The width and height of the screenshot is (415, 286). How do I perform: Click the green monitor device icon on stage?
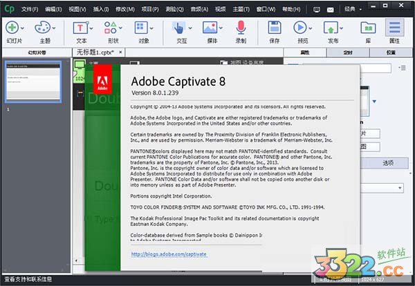(x=80, y=64)
